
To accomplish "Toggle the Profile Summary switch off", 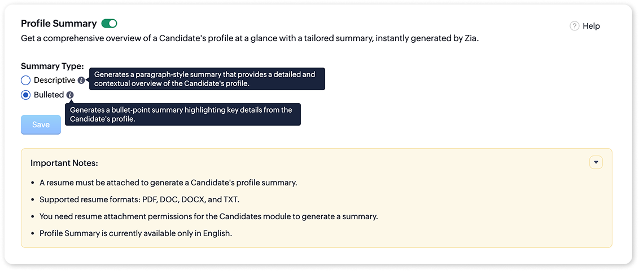I will coord(109,24).
